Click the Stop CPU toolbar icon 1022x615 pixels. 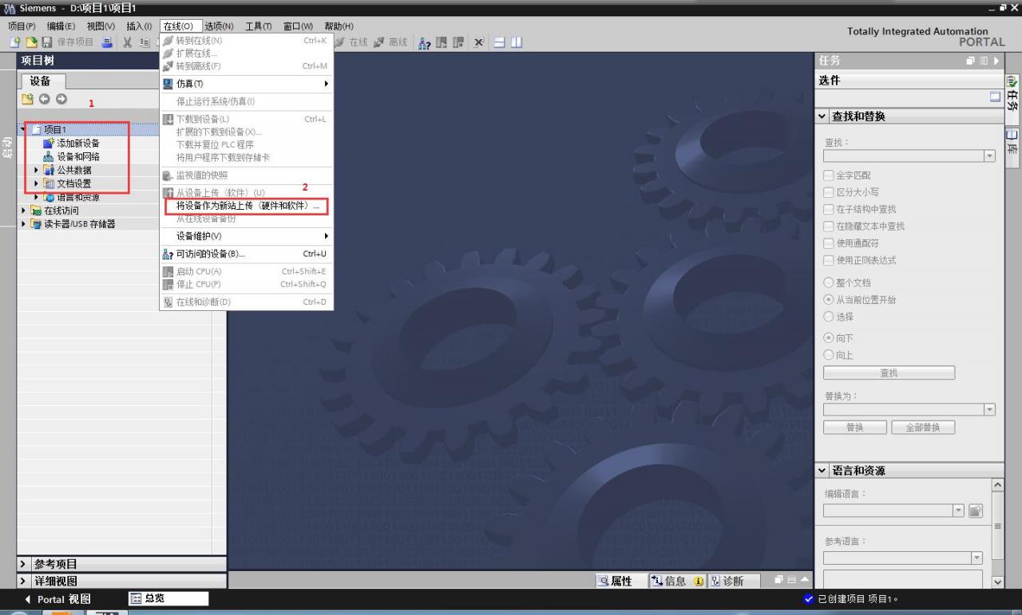click(x=458, y=42)
